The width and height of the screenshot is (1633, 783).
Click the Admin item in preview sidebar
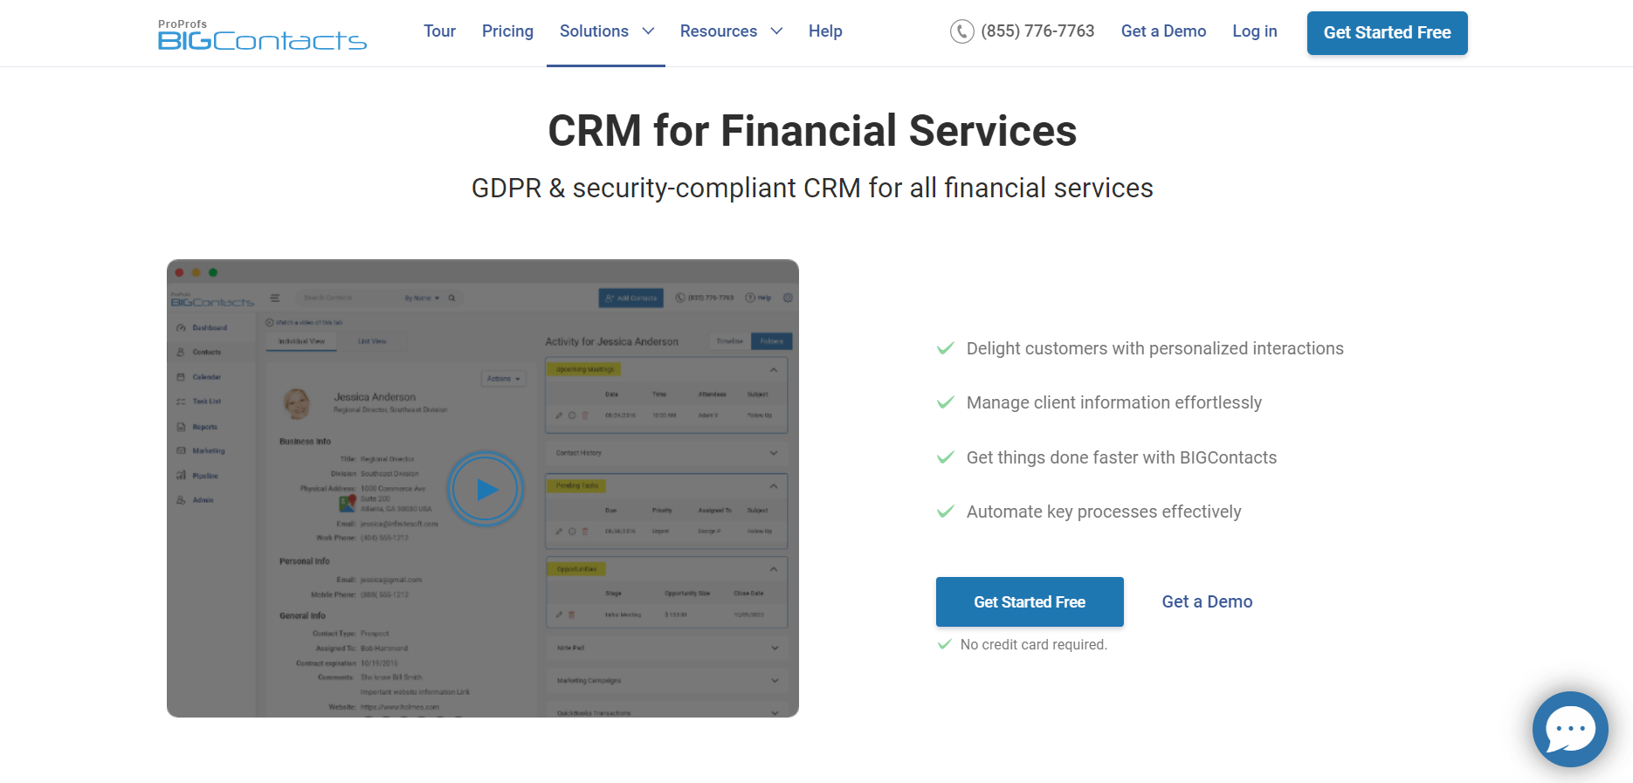[x=196, y=500]
